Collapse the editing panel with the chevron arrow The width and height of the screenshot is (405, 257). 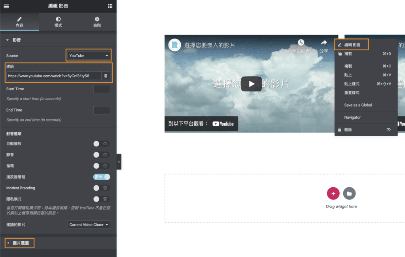click(x=119, y=162)
